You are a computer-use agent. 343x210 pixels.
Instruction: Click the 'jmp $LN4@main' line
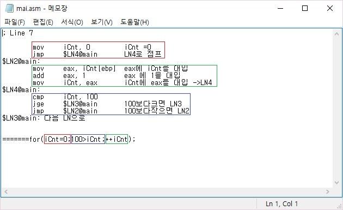pos(65,54)
